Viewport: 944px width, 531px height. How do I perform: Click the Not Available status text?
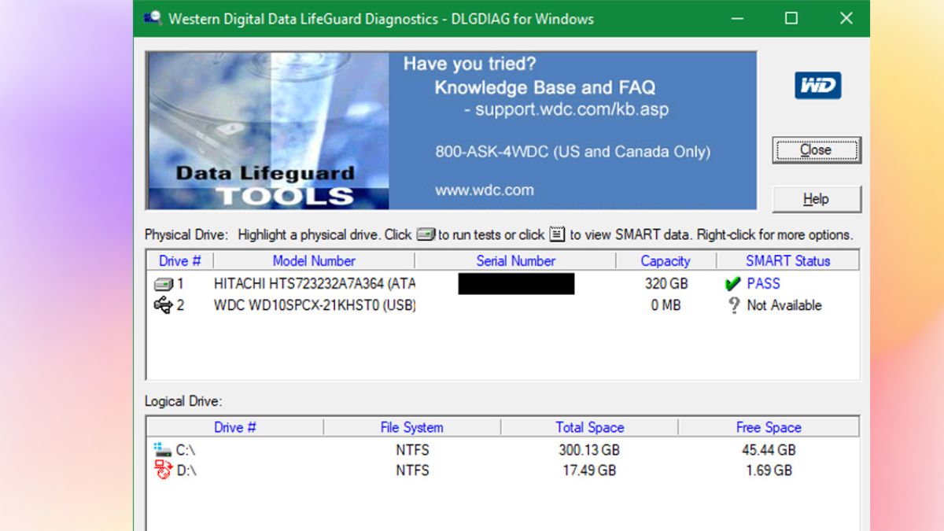tap(784, 305)
